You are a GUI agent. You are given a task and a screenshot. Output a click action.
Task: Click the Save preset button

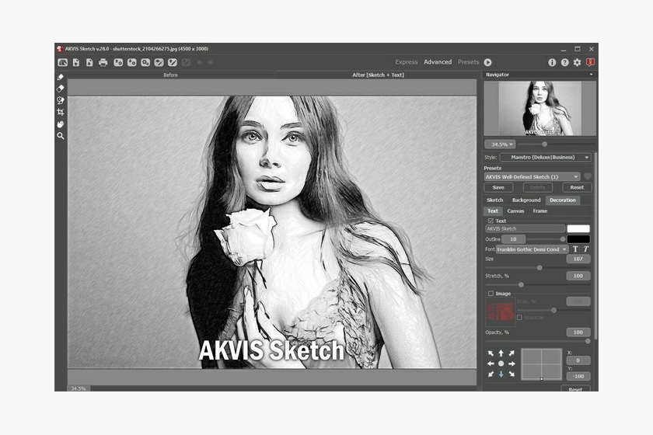pyautogui.click(x=498, y=187)
